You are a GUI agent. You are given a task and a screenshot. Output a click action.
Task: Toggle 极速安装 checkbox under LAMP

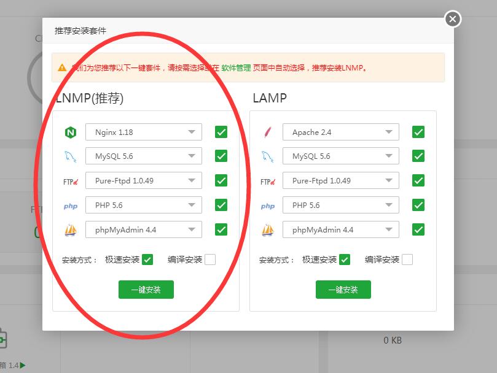345,260
